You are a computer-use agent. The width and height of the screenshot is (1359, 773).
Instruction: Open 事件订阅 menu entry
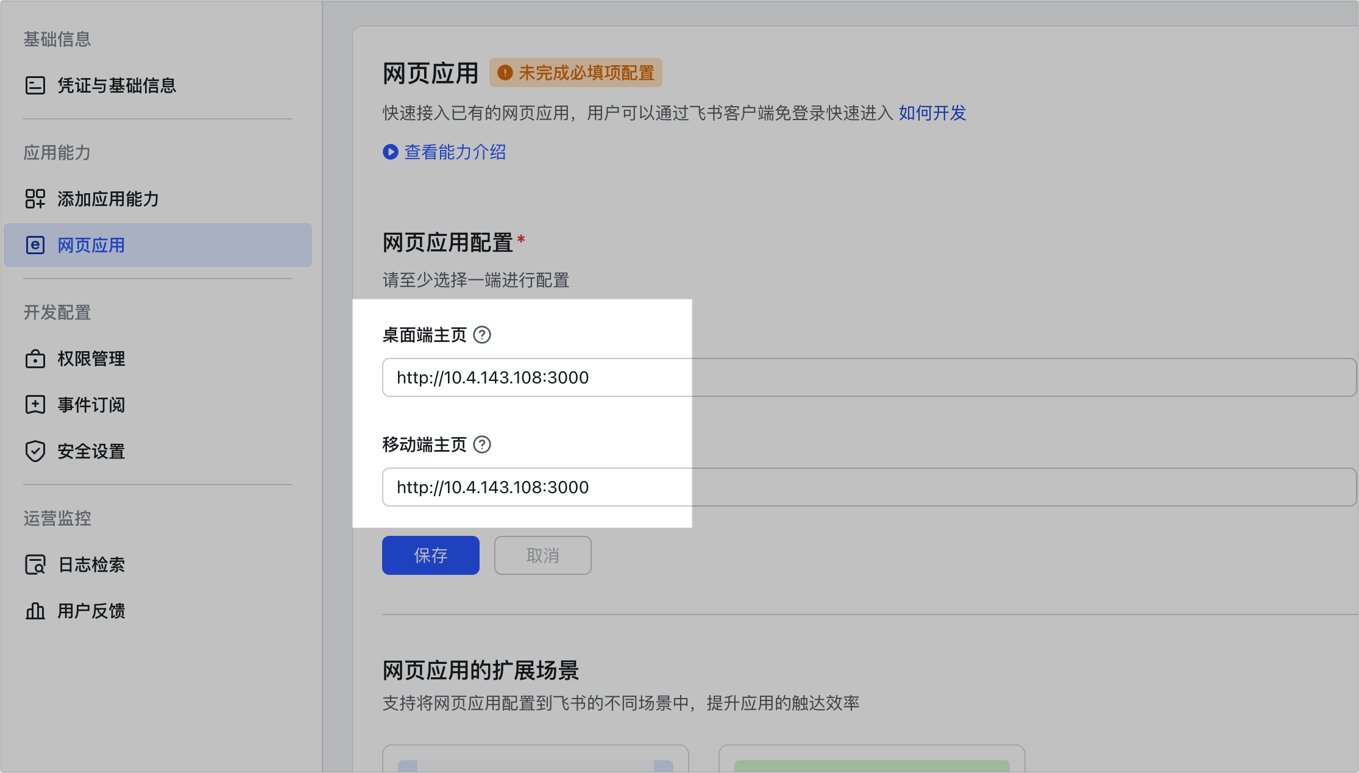[91, 405]
